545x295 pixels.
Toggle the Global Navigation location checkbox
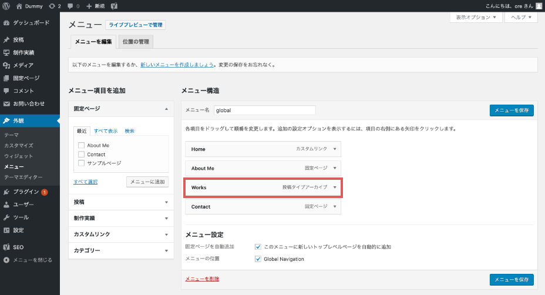coord(258,259)
